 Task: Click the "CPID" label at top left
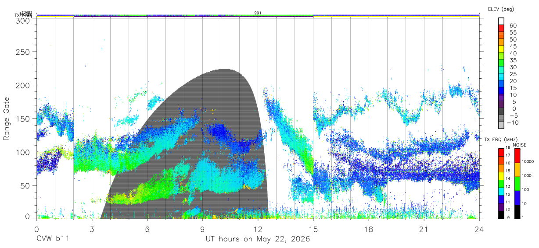pyautogui.click(x=26, y=13)
